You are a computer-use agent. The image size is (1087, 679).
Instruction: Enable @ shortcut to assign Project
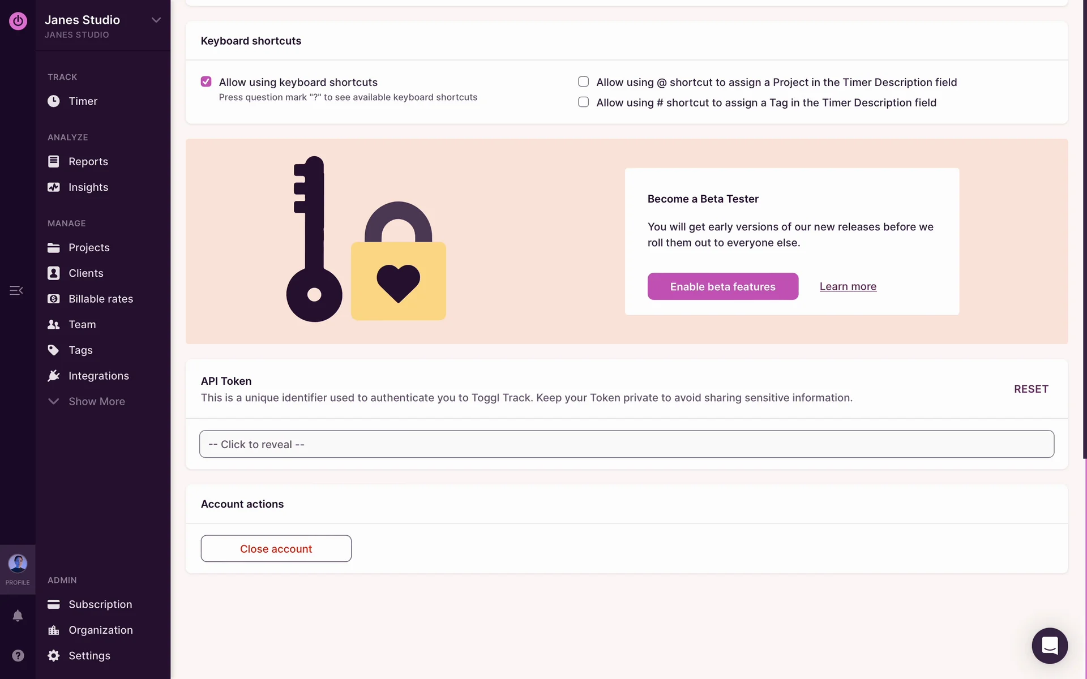(x=583, y=82)
